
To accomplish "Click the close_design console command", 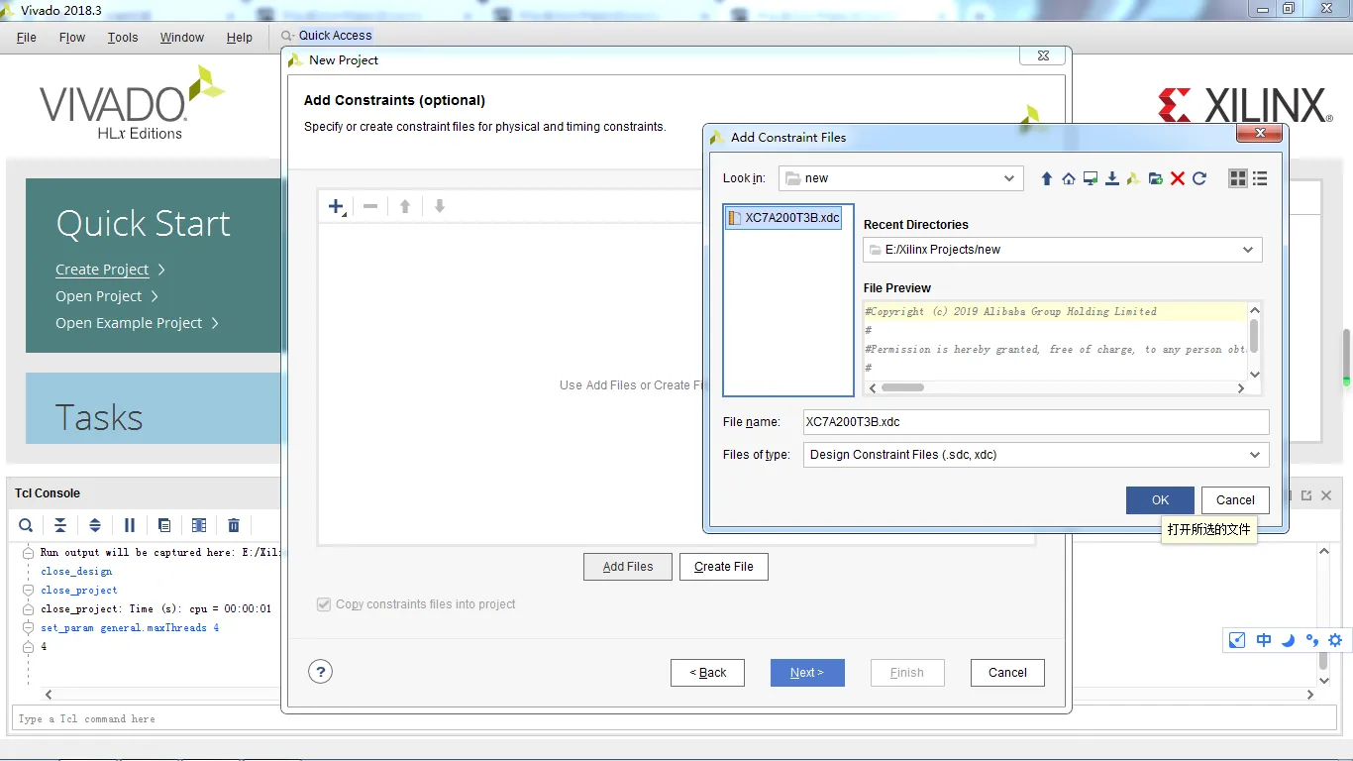I will click(x=76, y=572).
